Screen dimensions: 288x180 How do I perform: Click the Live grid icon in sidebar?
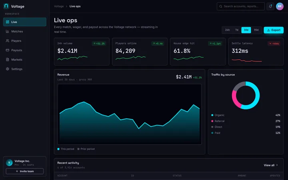(x=7, y=22)
